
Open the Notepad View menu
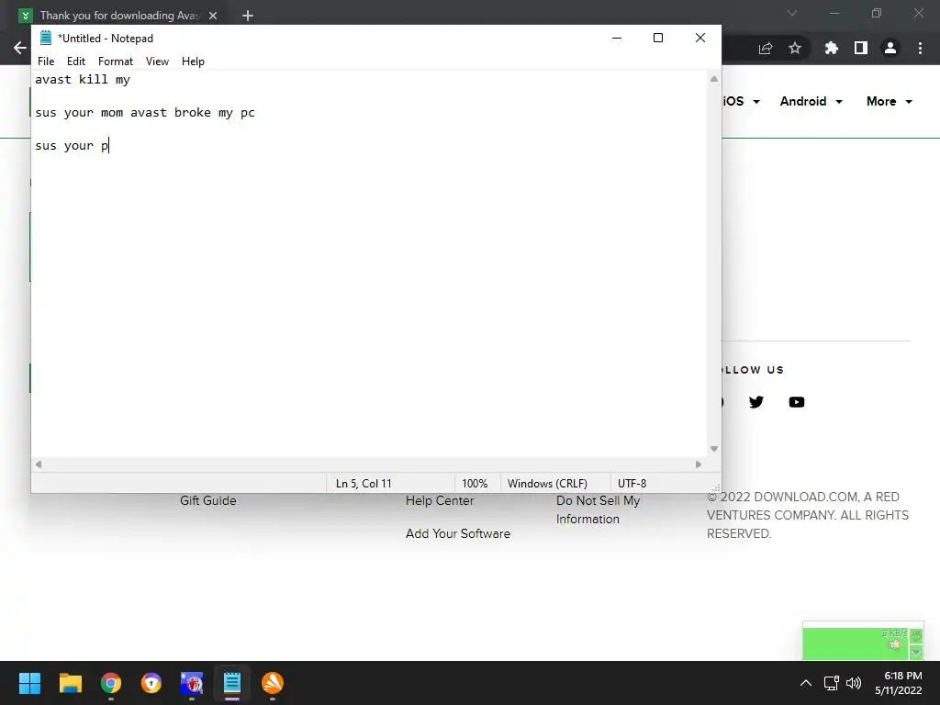[157, 62]
